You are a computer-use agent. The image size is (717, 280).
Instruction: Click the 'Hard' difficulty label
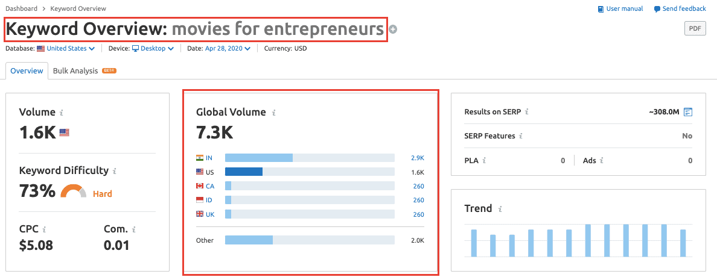[103, 194]
